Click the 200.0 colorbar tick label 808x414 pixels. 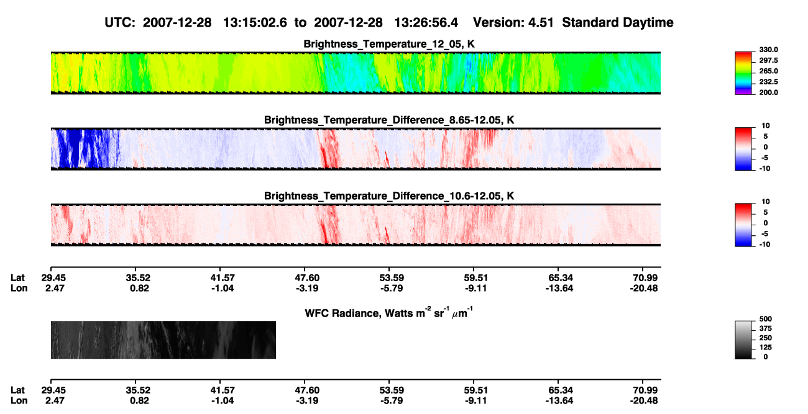(769, 92)
